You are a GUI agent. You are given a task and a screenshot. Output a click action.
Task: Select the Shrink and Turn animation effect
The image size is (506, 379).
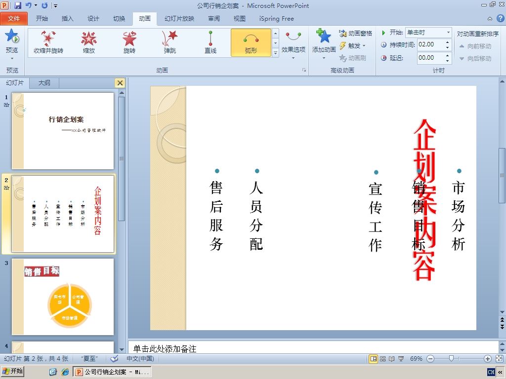48,42
